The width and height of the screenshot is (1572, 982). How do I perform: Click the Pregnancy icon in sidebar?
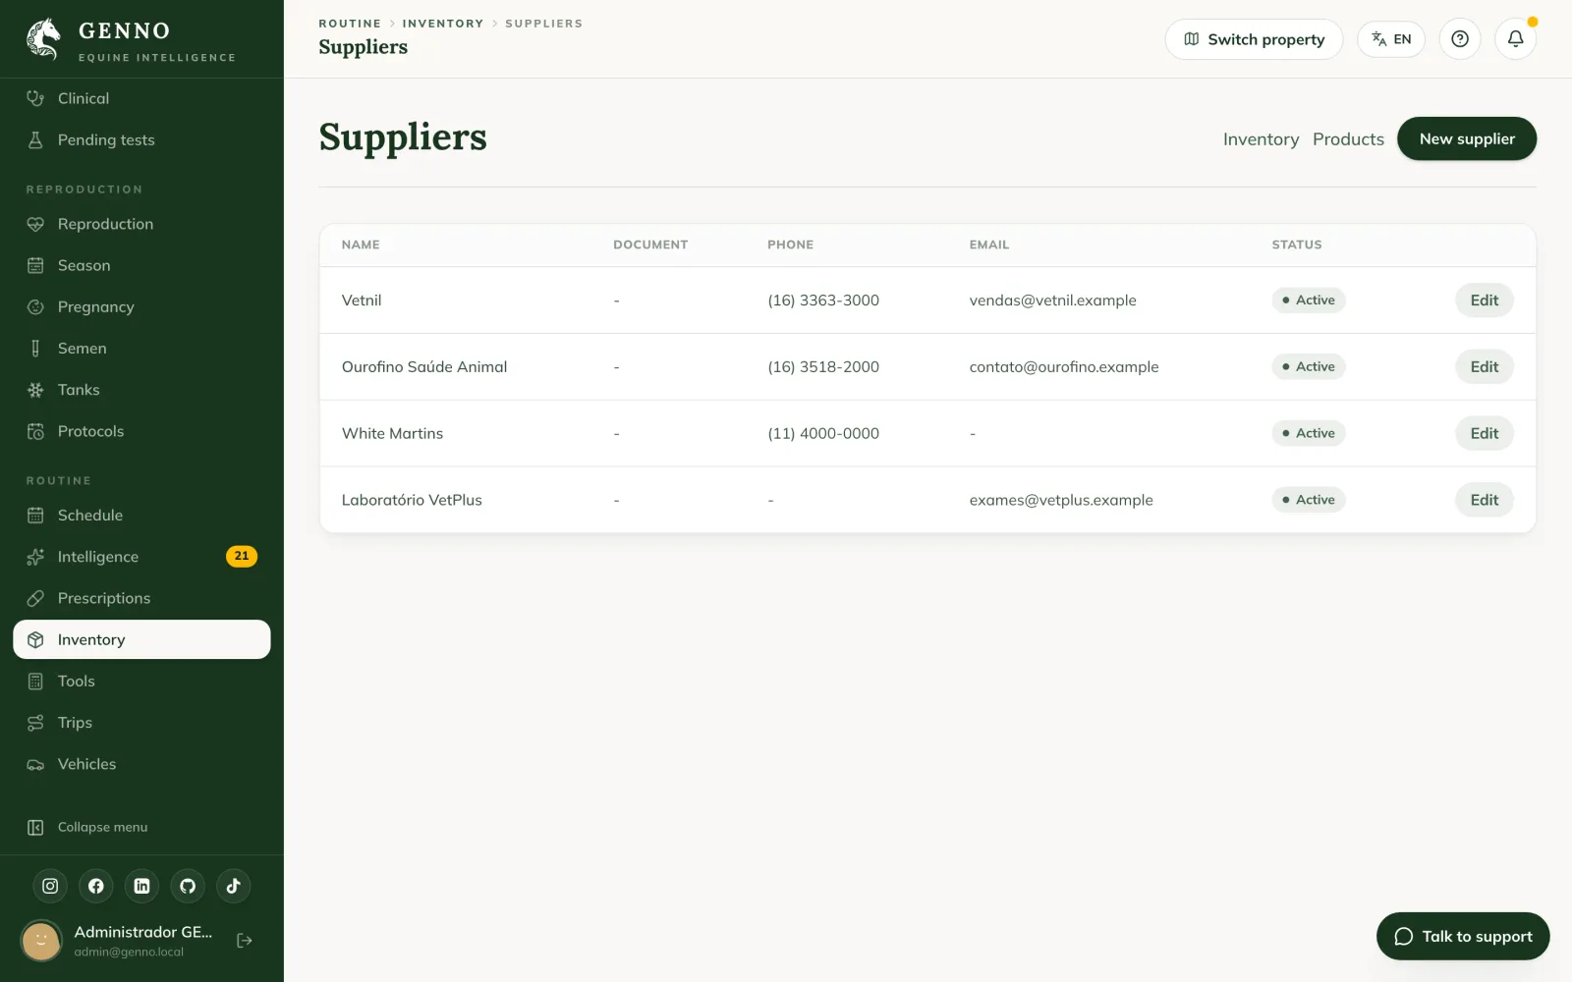pos(35,306)
